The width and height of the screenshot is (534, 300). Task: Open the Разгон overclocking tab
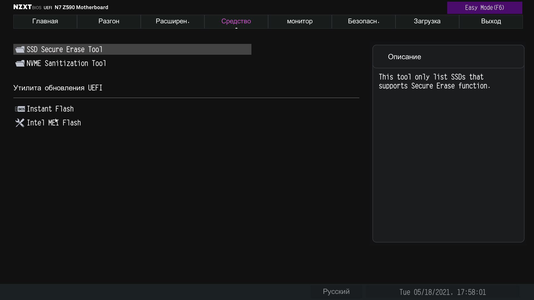point(109,21)
